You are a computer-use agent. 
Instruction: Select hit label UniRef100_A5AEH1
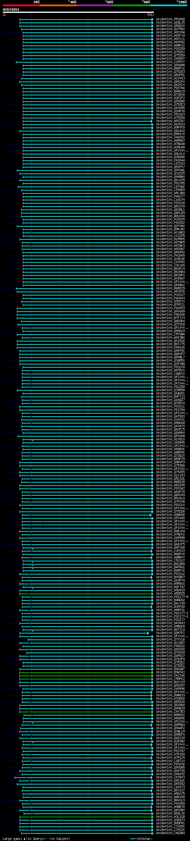170,449
